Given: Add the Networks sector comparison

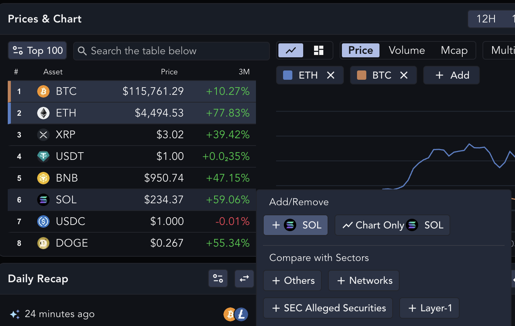Looking at the screenshot, I should point(364,281).
